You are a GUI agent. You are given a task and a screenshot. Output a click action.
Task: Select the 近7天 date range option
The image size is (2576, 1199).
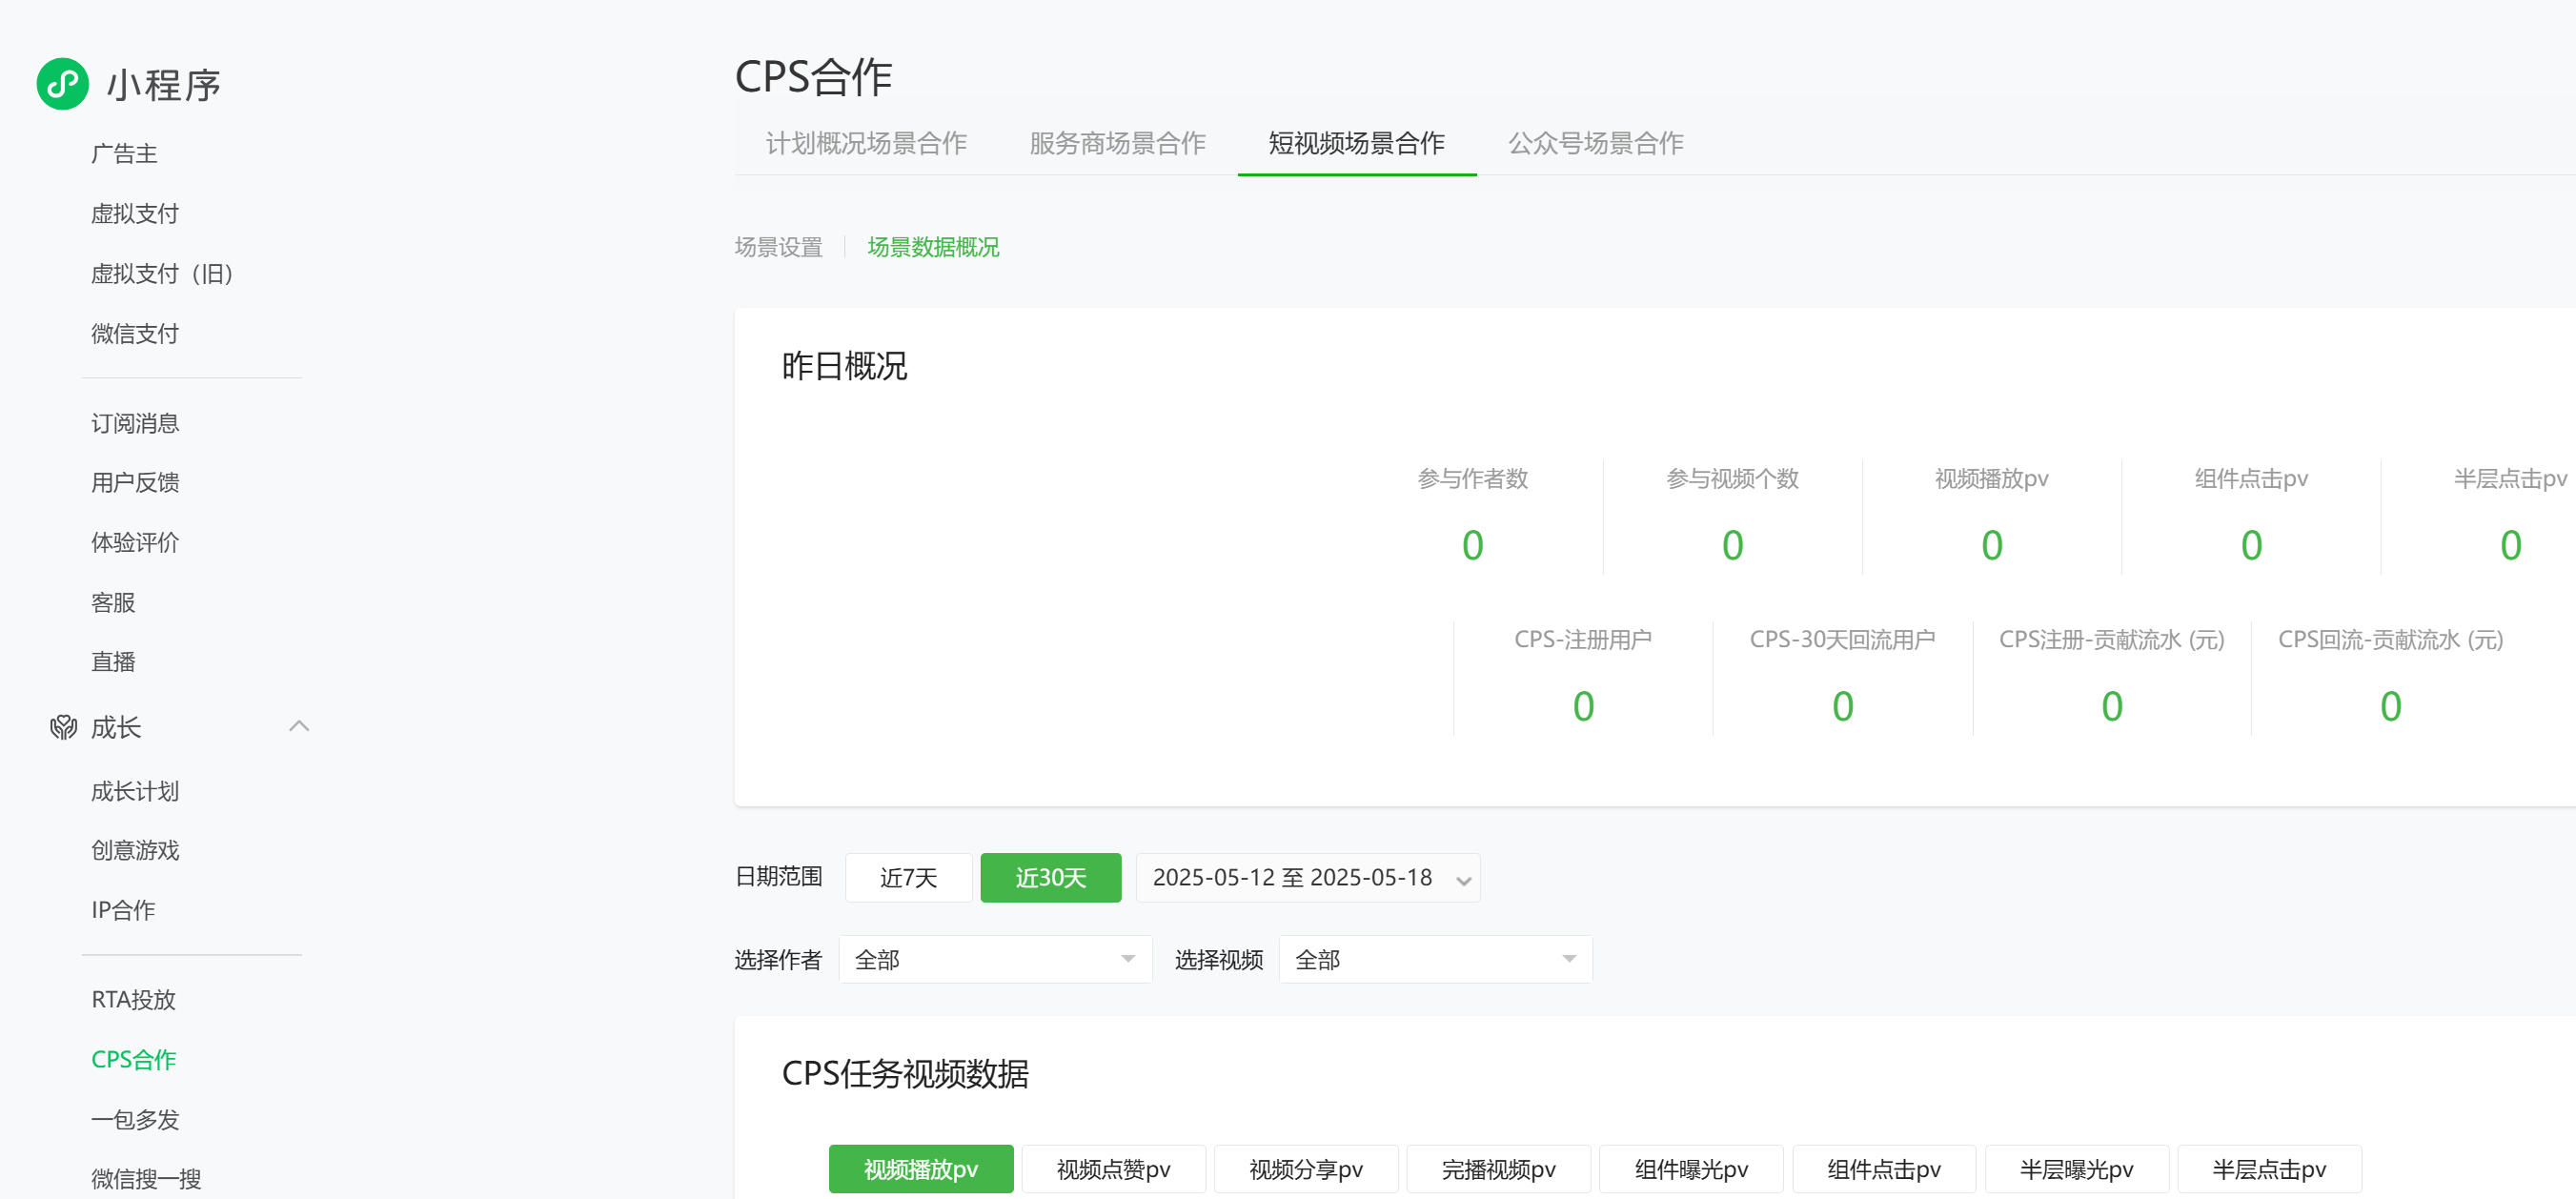pyautogui.click(x=907, y=877)
